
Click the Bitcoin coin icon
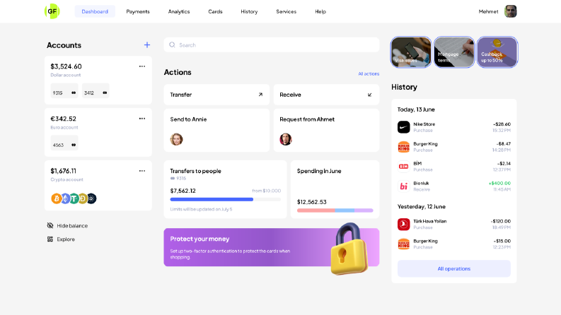[x=56, y=198]
